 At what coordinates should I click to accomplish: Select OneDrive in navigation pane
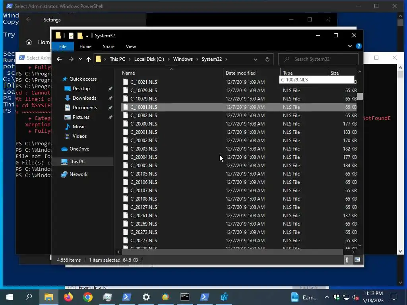79,149
